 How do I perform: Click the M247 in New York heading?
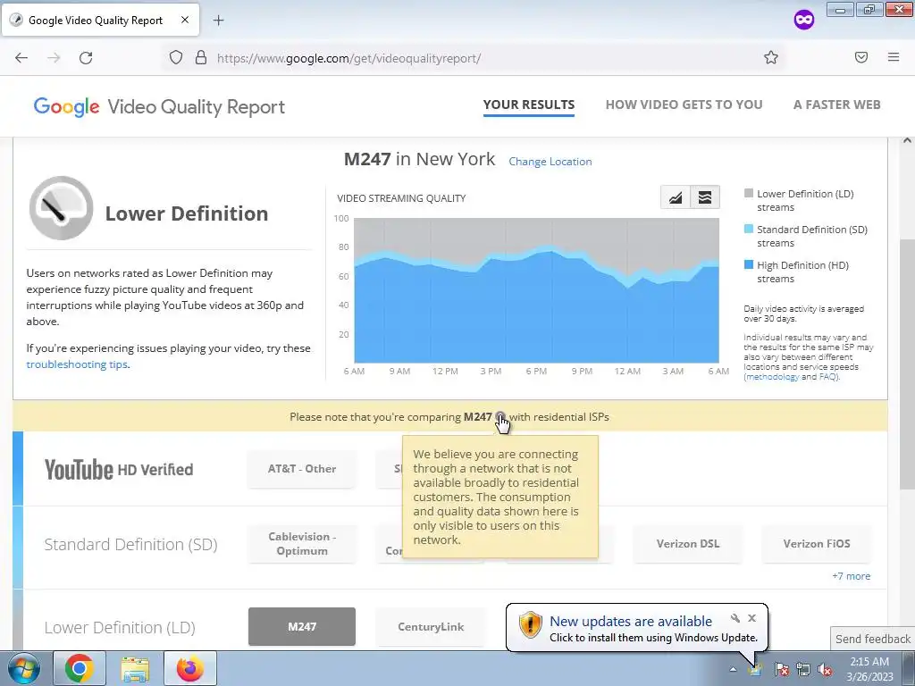419,159
